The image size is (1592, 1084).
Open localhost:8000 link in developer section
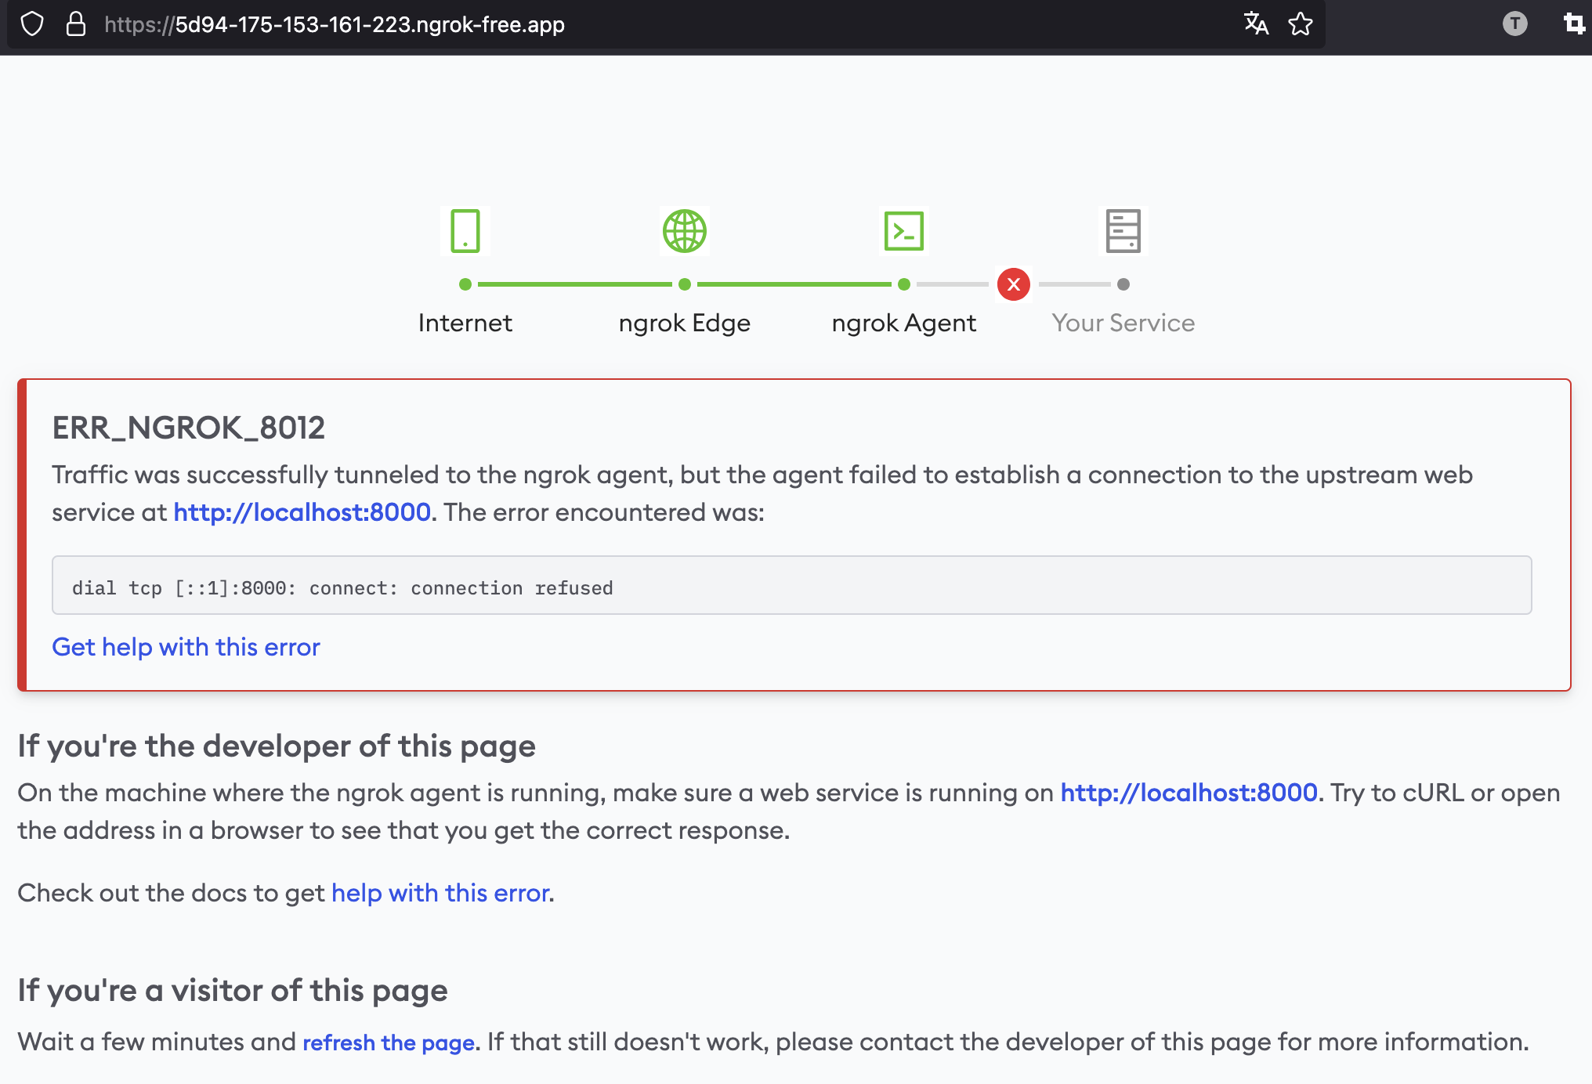(x=1189, y=793)
